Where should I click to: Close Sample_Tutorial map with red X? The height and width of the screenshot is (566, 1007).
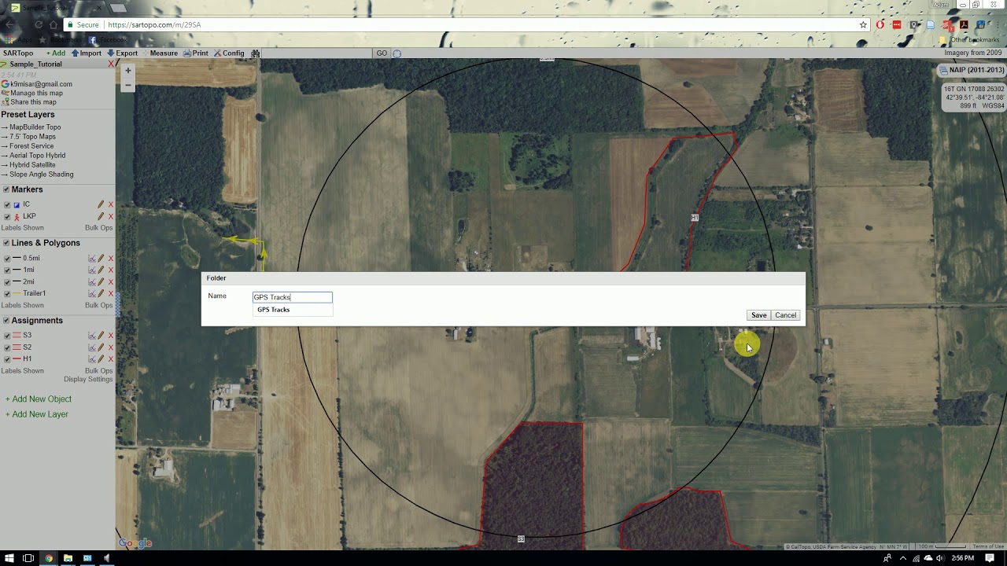coord(111,64)
